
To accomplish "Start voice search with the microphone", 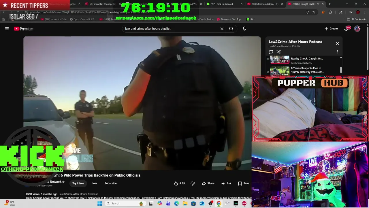I will tap(244, 29).
